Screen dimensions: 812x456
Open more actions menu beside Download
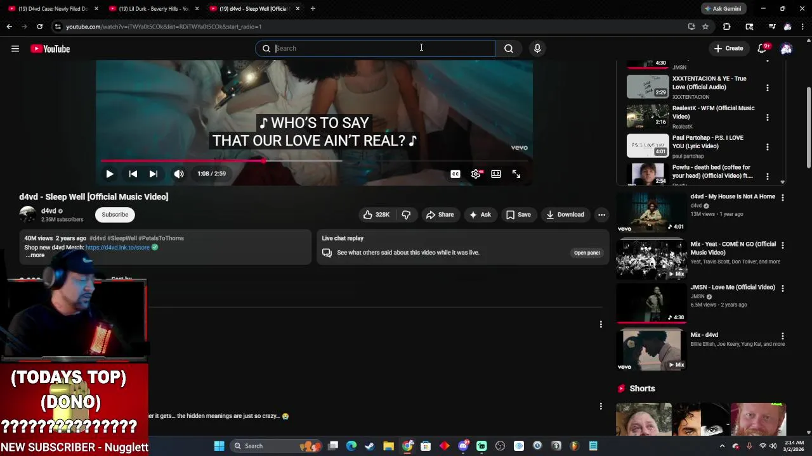(x=601, y=215)
